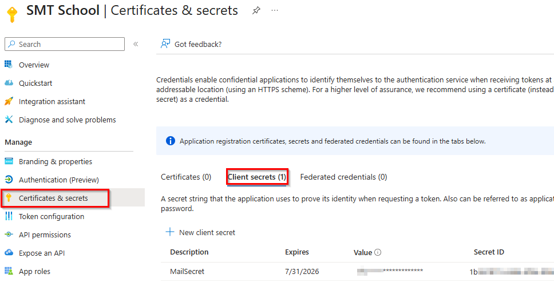Open the Expose an API page

point(46,253)
